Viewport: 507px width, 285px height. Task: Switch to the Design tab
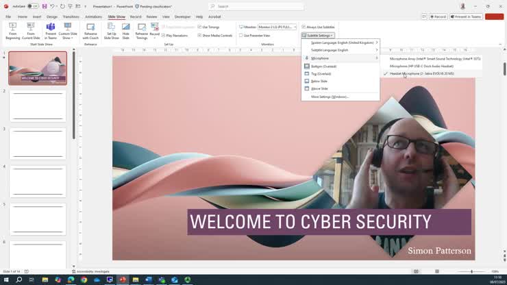click(x=52, y=17)
